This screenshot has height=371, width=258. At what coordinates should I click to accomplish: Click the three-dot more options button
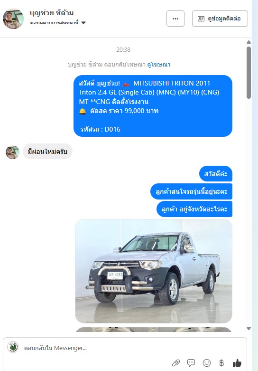point(175,19)
